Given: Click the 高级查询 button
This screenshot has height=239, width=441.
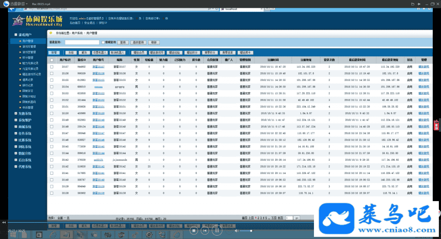Looking at the screenshot, I should pyautogui.click(x=137, y=43).
